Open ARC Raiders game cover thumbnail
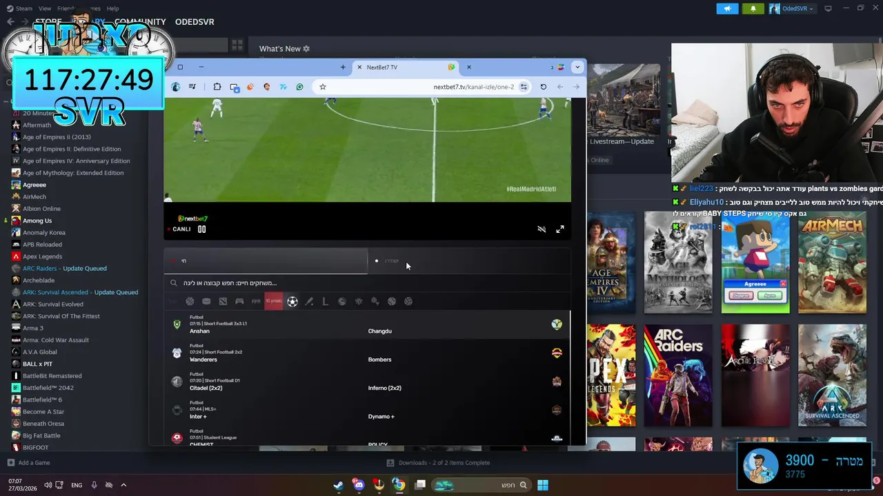The image size is (883, 496). pos(677,375)
